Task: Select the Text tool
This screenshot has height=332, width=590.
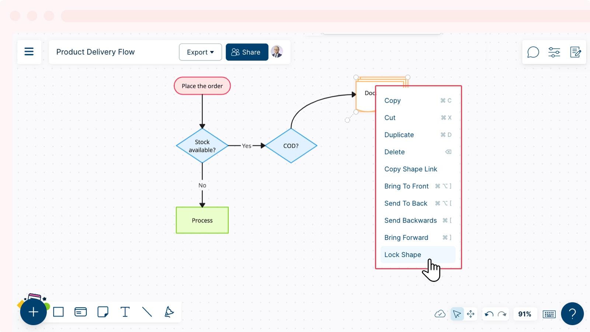Action: click(x=125, y=312)
